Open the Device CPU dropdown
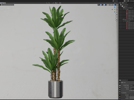Screen dimensions: 134x100 132,89
